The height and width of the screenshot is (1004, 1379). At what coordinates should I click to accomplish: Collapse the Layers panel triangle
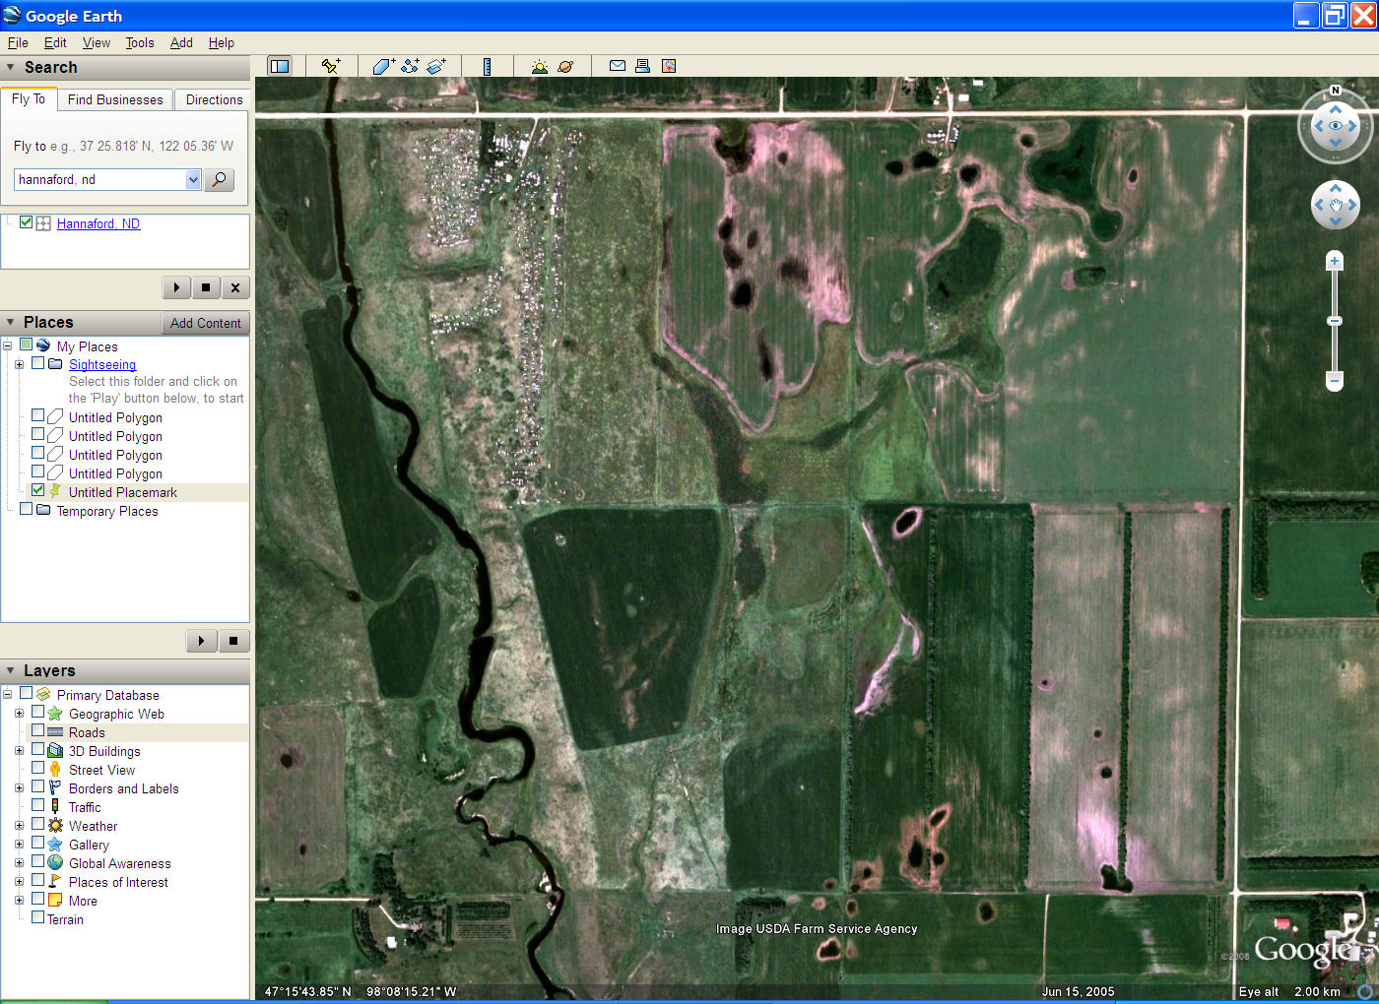(11, 670)
